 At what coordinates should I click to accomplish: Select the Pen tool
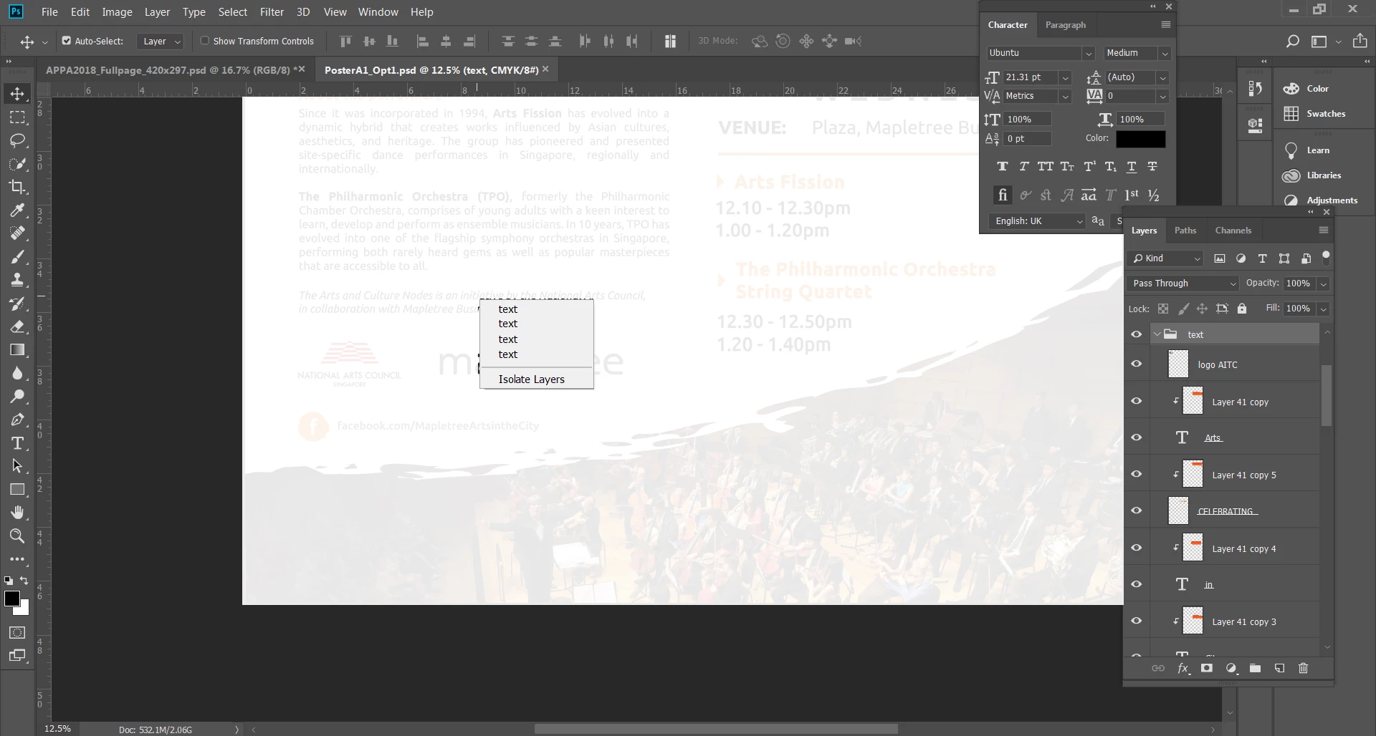click(18, 420)
